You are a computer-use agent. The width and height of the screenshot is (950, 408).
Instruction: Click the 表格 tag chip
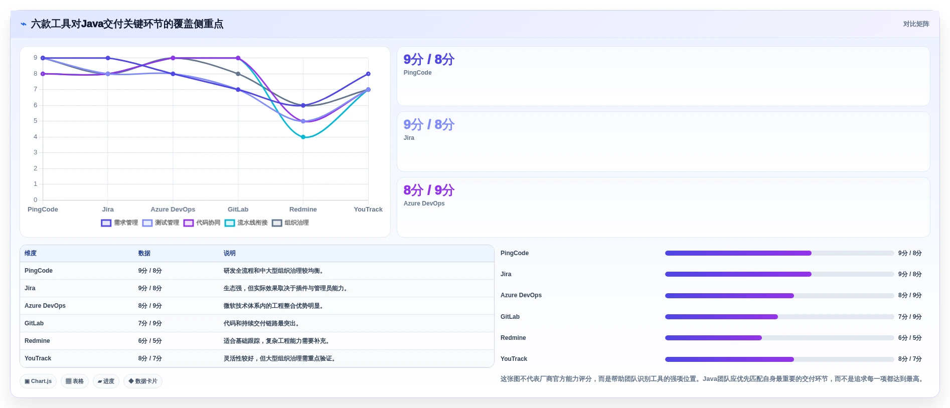click(75, 381)
